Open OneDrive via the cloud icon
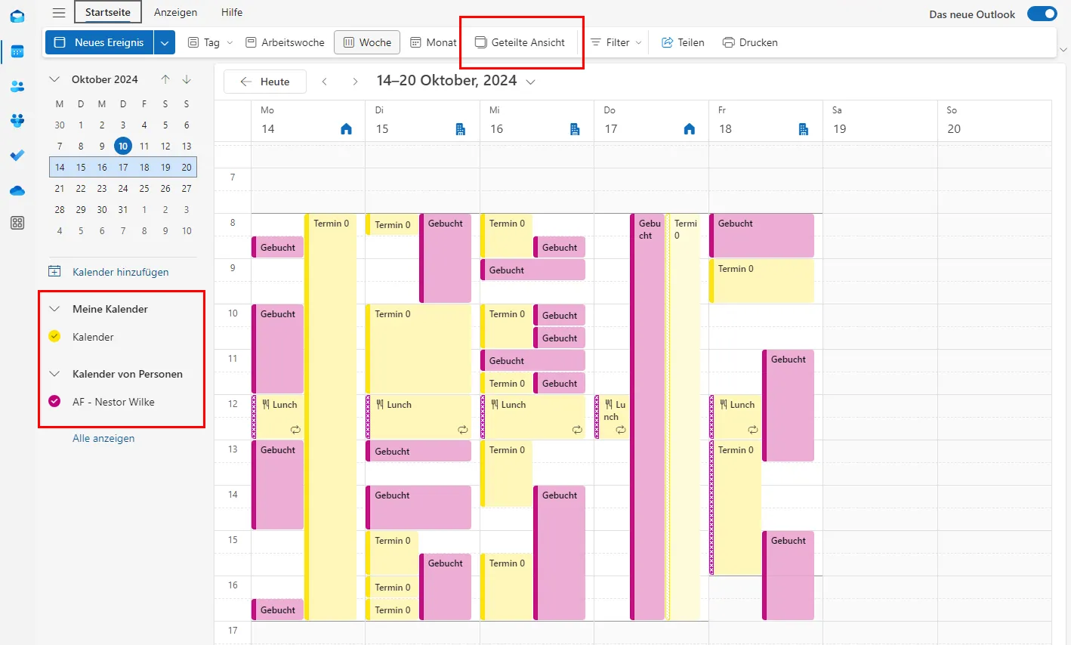 17,190
